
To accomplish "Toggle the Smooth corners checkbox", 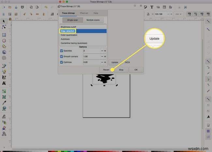I will coord(62,57).
